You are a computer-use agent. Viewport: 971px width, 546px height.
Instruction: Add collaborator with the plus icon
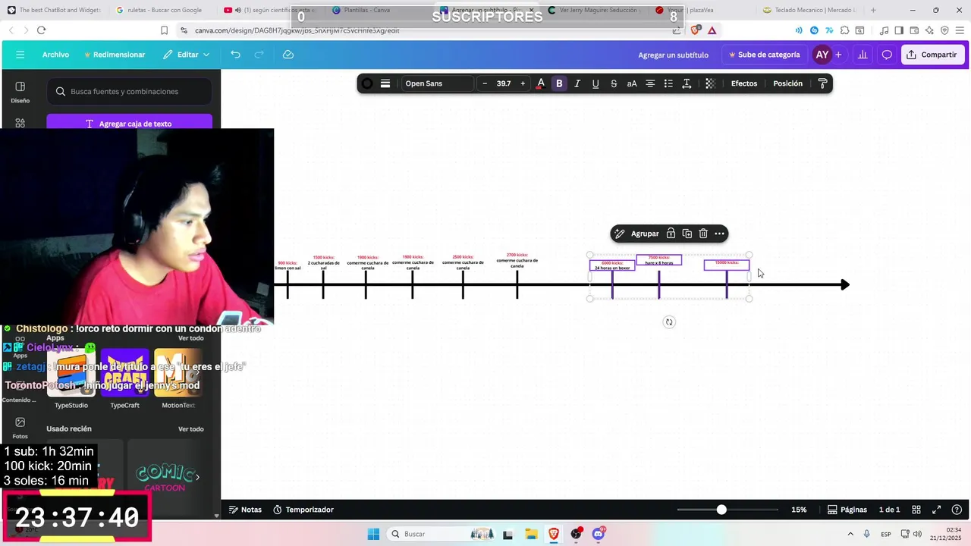[x=838, y=55]
